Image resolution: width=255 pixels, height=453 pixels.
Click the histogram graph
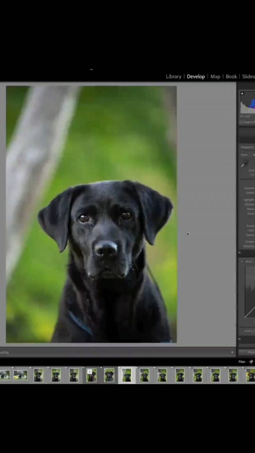pyautogui.click(x=248, y=103)
